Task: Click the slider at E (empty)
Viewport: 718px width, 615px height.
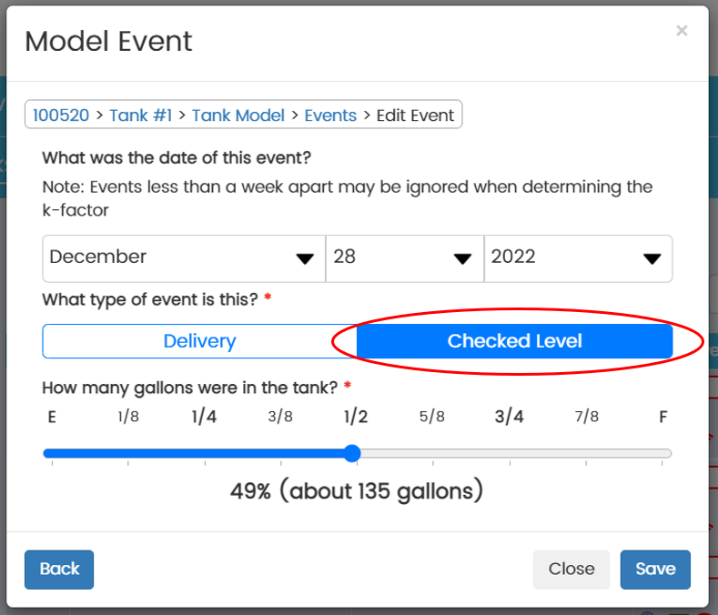Action: [x=52, y=454]
